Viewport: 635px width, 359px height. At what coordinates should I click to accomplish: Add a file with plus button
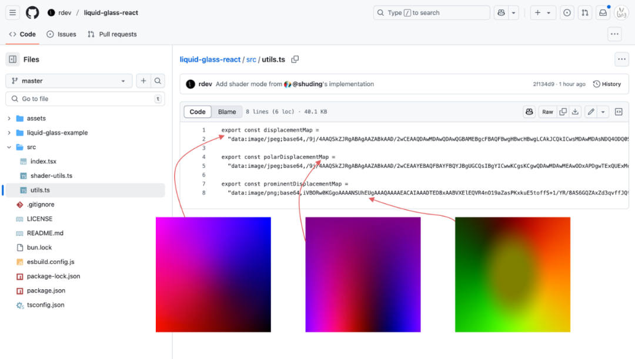[x=143, y=81]
